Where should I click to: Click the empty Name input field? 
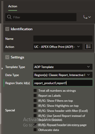point(63,39)
